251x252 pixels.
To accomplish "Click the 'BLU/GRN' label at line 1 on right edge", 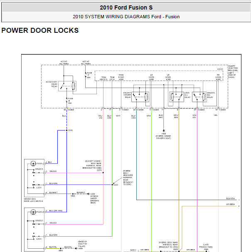I will click(230, 198).
